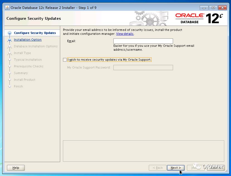Screen dimensions: 231x176
Task: Close the Oracle installer window
Action: (222, 8)
